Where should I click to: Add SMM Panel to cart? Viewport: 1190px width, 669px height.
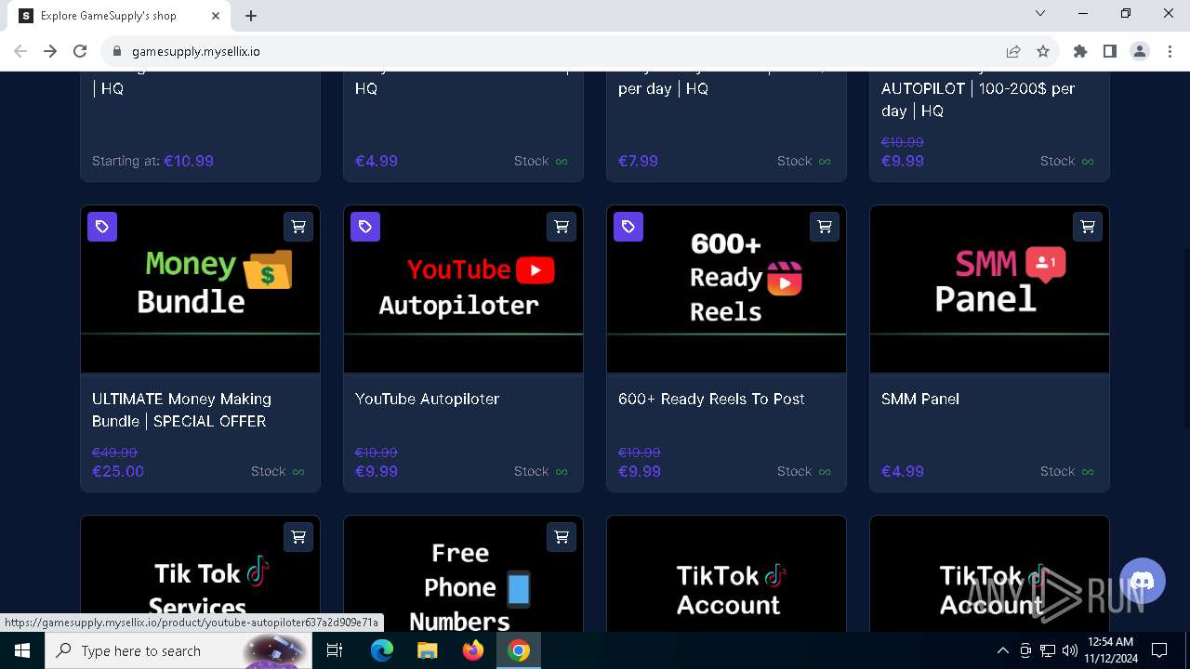[x=1088, y=227]
